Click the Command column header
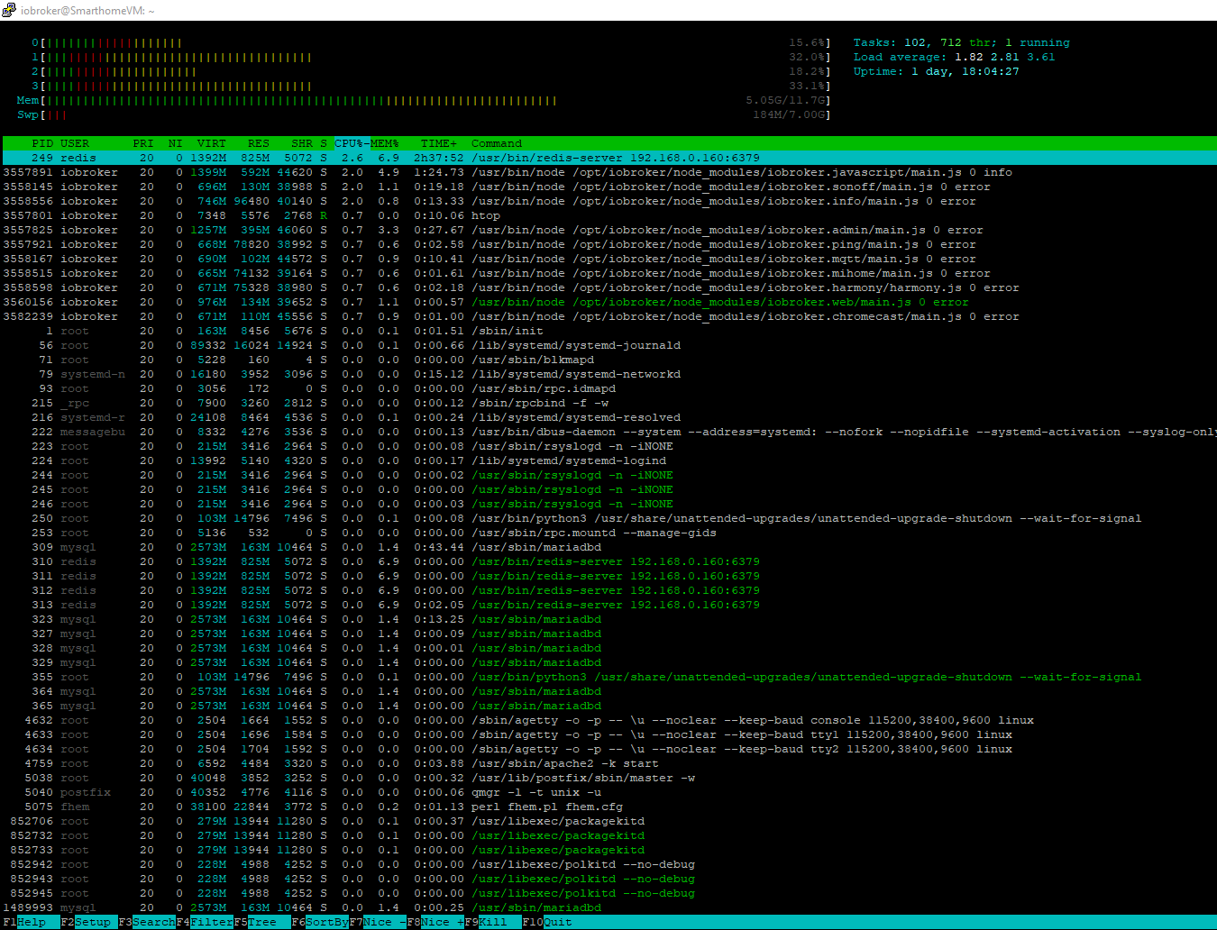The image size is (1217, 930). (x=497, y=143)
